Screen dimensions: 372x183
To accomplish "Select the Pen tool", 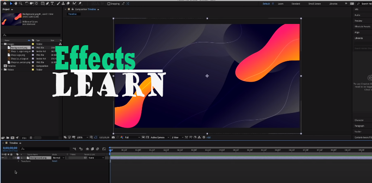I will click(47, 4).
